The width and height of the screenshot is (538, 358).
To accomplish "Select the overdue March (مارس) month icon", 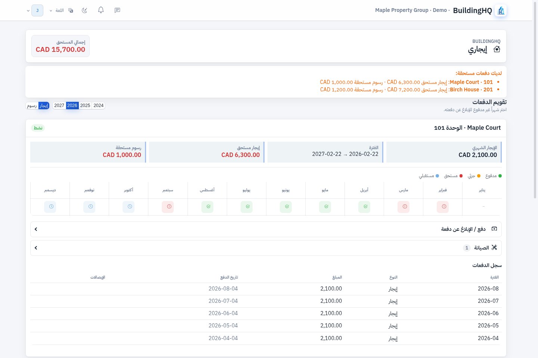I will click(403, 207).
